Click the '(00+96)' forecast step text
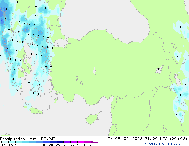Viewport: 189px width, 146px height. (x=178, y=139)
